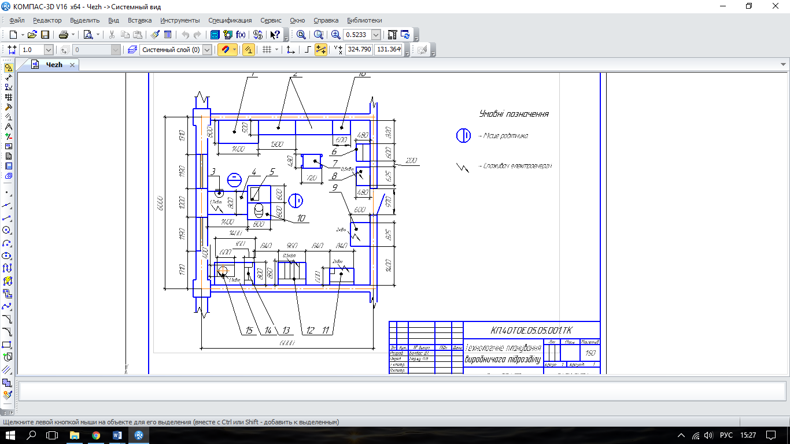Open the Dimensions tool panel
790x444 pixels.
[x=8, y=77]
